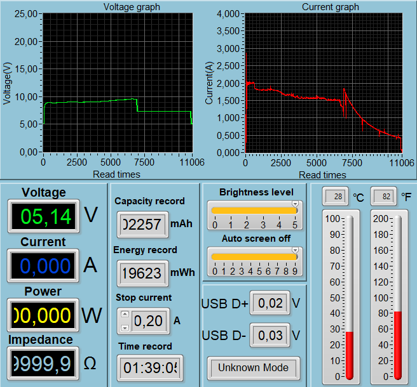The width and height of the screenshot is (417, 387).
Task: Click the Unknown Mode button
Action: (x=254, y=368)
